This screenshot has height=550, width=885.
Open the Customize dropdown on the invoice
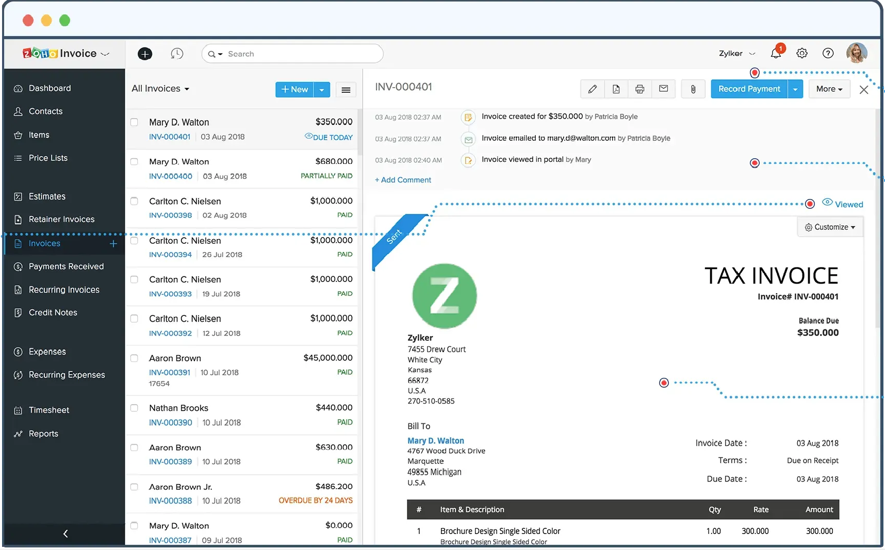point(830,227)
